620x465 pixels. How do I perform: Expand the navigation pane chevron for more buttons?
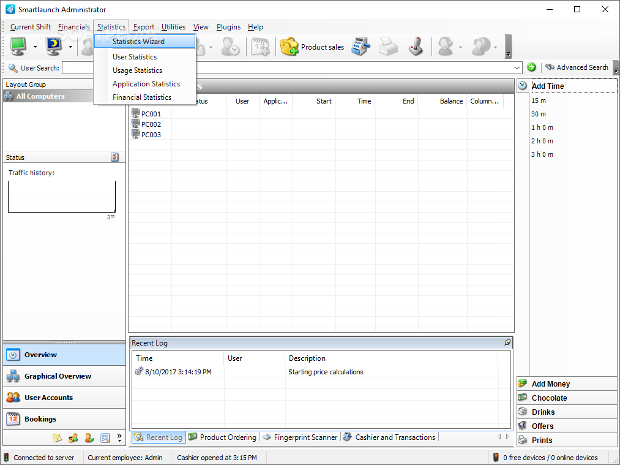pyautogui.click(x=119, y=437)
